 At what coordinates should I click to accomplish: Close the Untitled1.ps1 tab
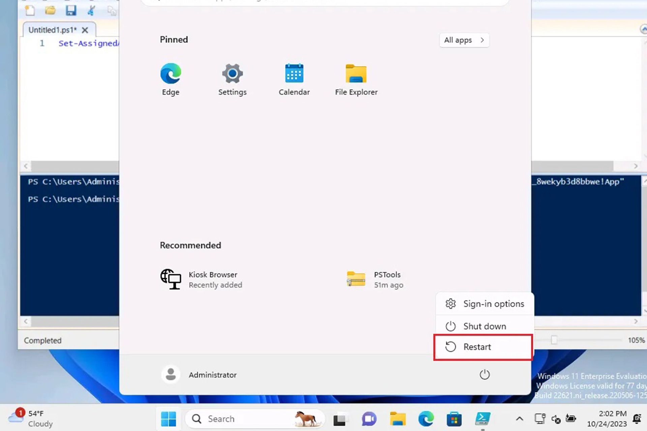85,30
